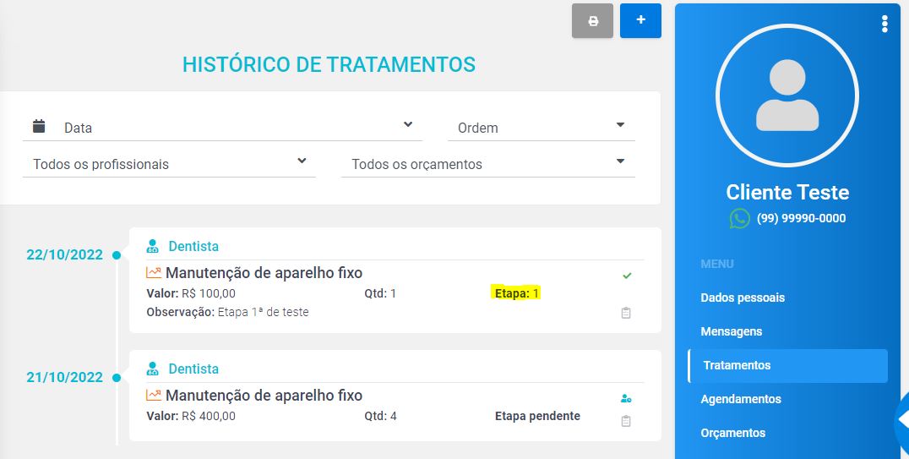Open Todos os profissionais dropdown

[169, 163]
